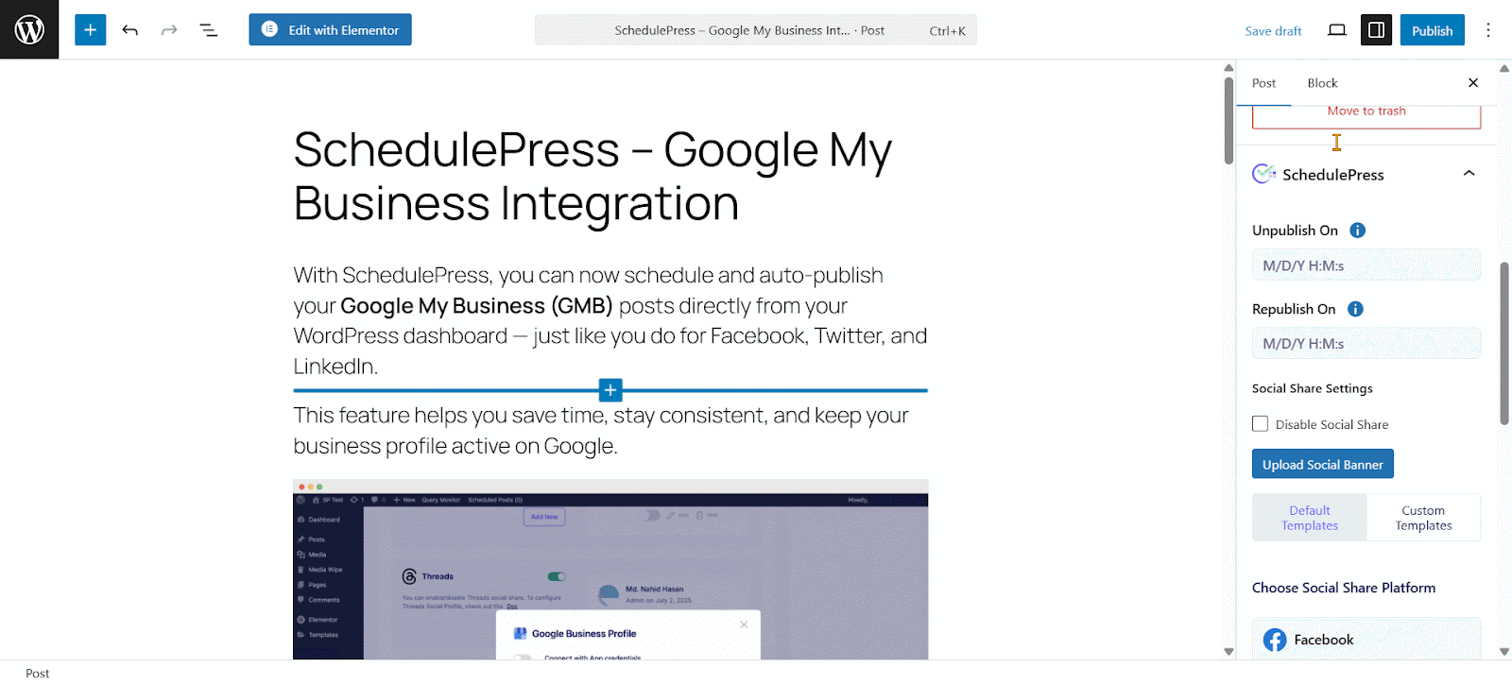Open the command palette post title bar
This screenshot has height=684, width=1512.
755,30
